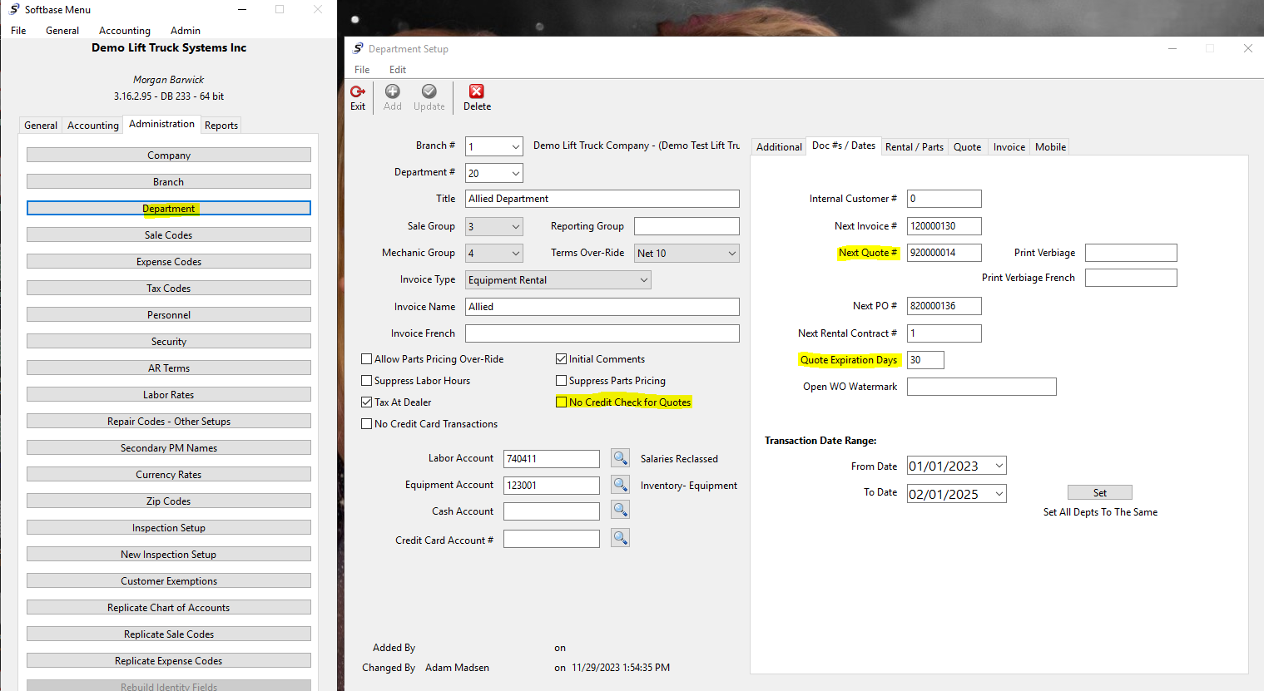Screen dimensions: 1264x691
Task: Open the Personnel setup
Action: pyautogui.click(x=169, y=315)
